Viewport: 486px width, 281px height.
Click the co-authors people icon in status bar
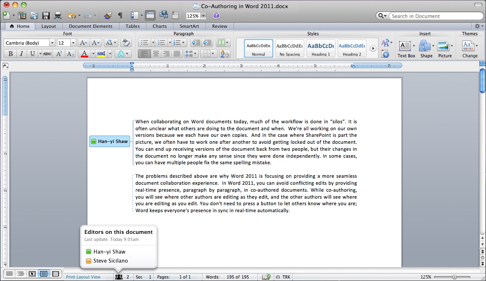pyautogui.click(x=119, y=277)
